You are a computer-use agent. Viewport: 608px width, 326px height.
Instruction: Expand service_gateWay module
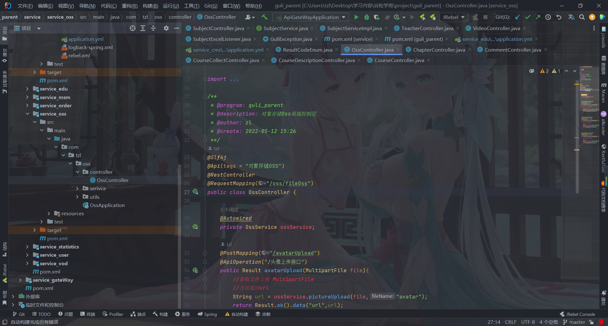tap(20, 280)
